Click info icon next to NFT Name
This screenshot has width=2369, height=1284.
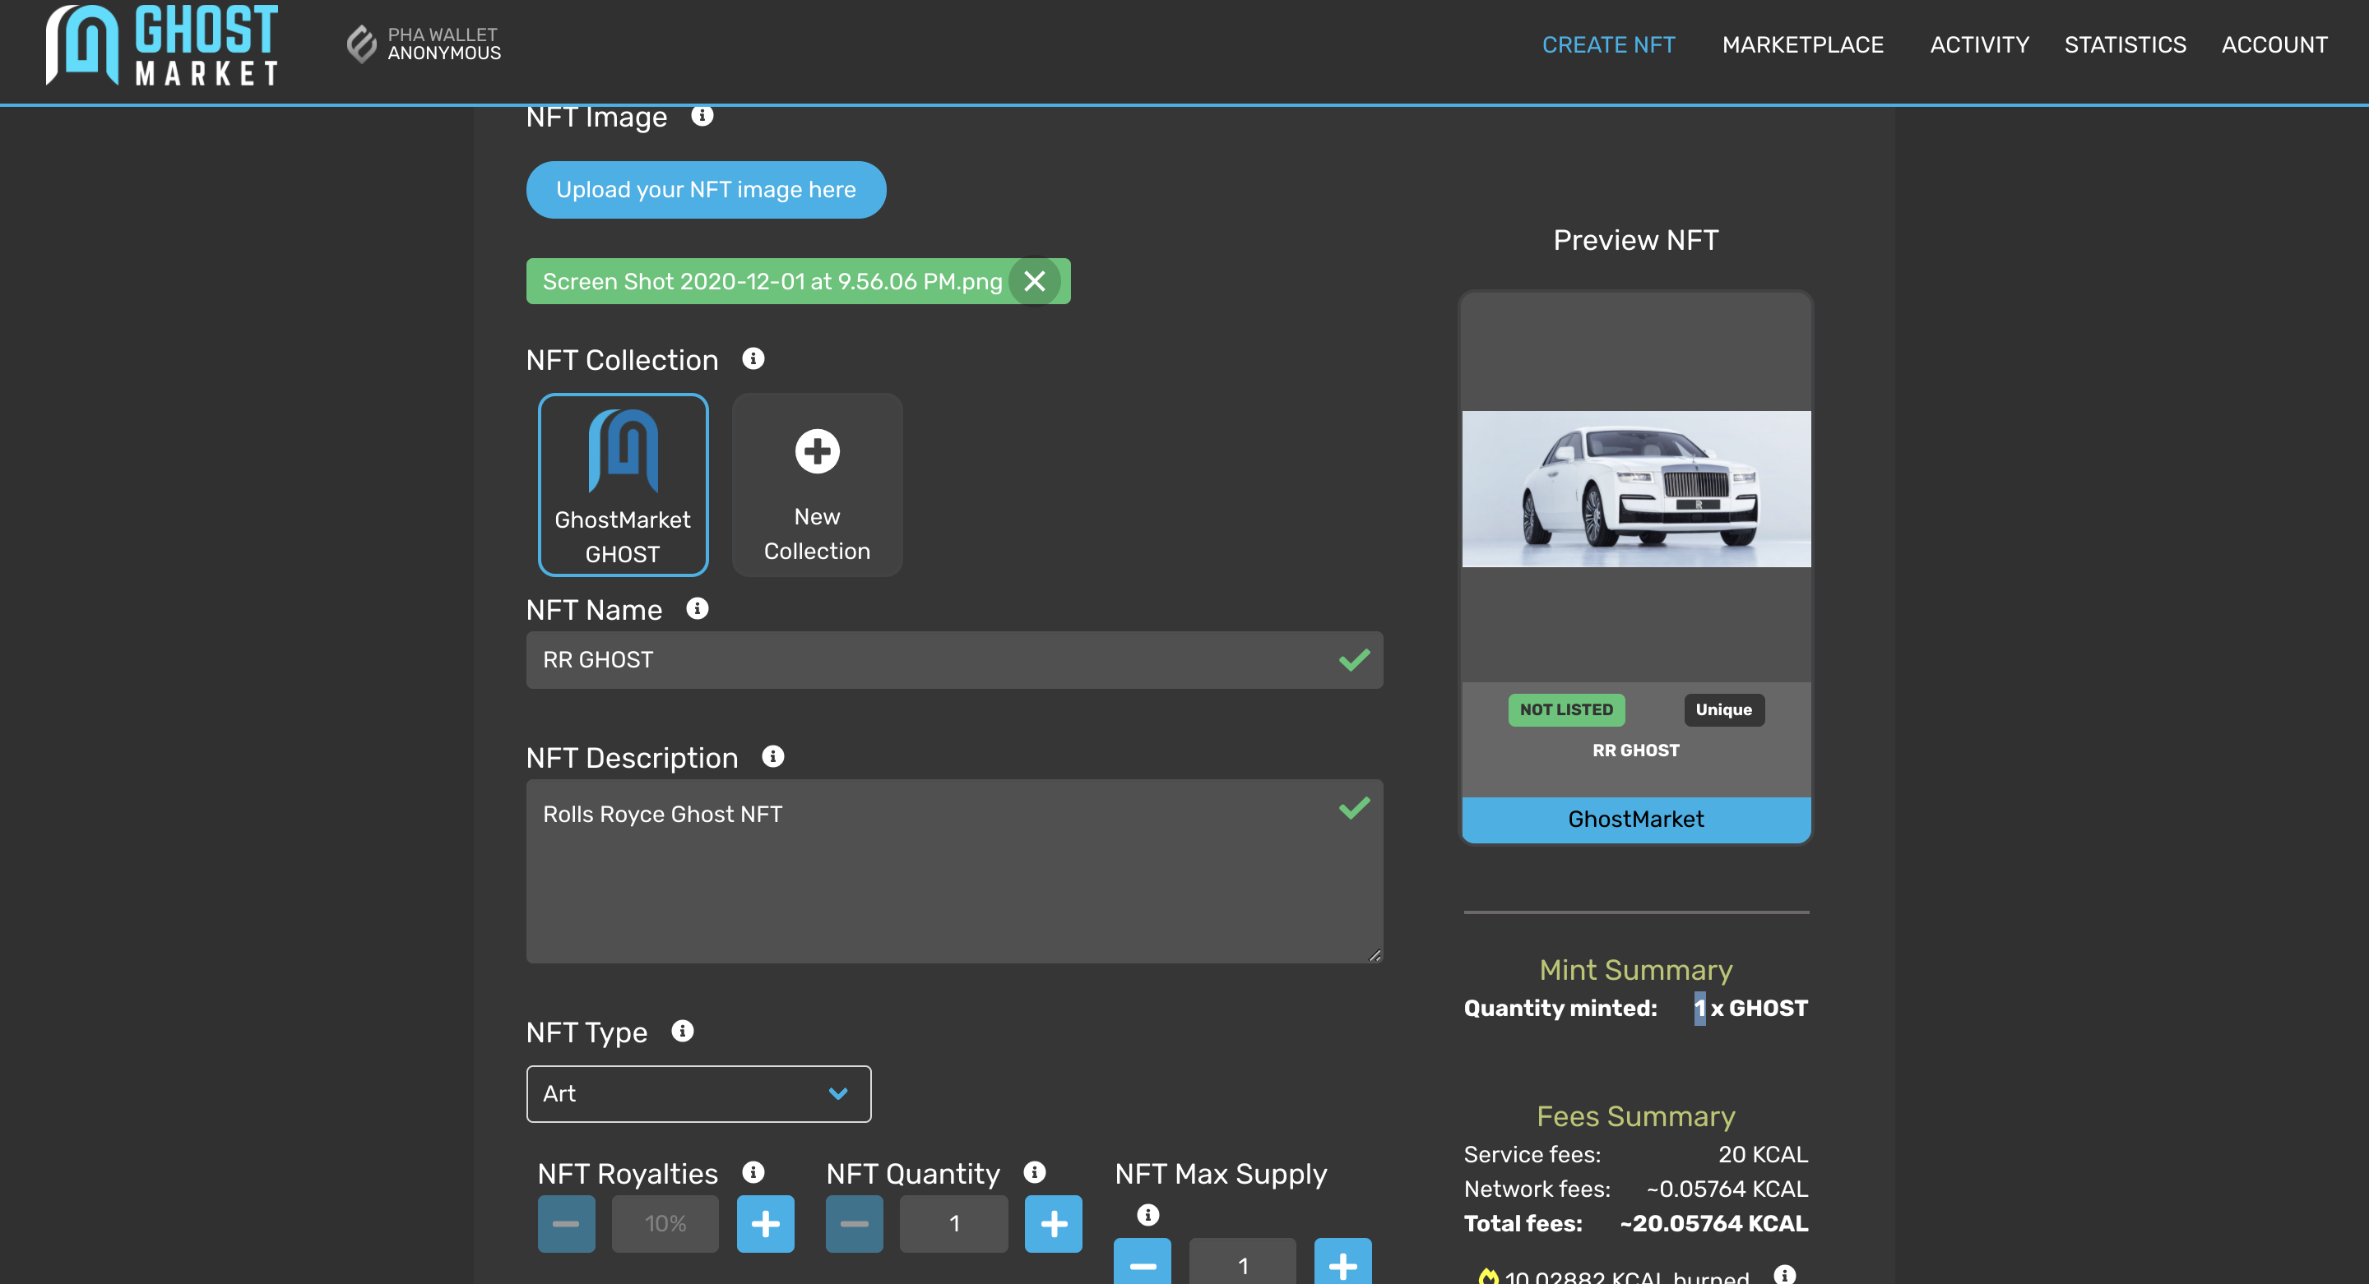(x=697, y=608)
